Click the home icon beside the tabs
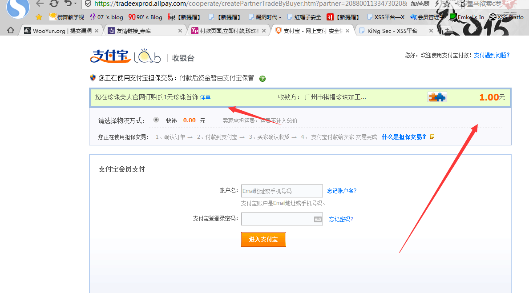This screenshot has height=293, width=529. (x=11, y=30)
